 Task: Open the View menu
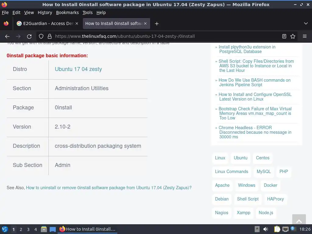coord(29,12)
